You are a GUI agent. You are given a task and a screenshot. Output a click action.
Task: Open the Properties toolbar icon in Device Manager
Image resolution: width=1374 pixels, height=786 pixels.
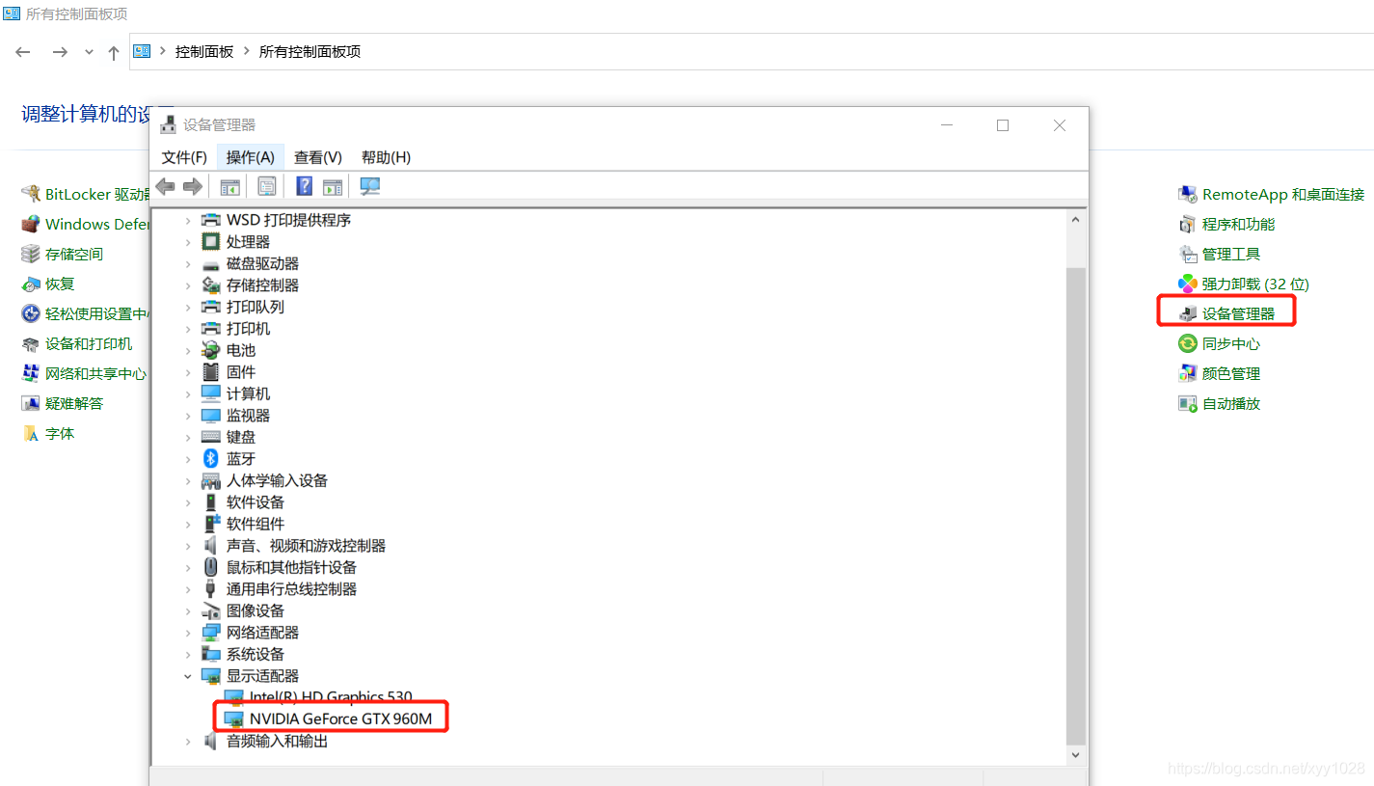pyautogui.click(x=267, y=186)
